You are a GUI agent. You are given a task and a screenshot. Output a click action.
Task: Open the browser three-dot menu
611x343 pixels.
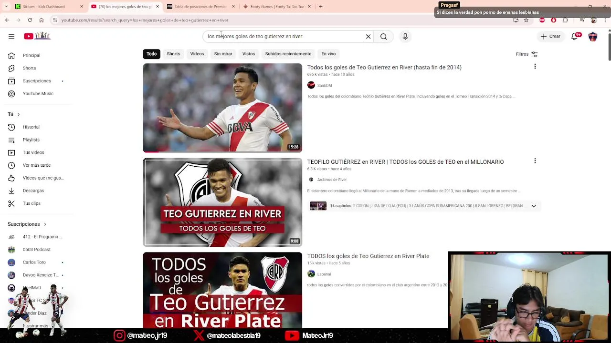(x=605, y=20)
